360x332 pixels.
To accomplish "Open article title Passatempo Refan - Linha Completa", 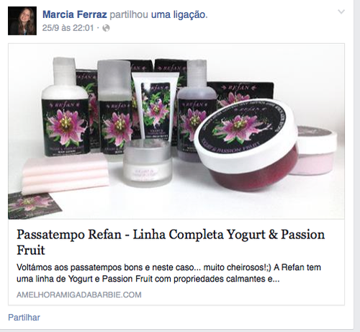I will click(171, 242).
